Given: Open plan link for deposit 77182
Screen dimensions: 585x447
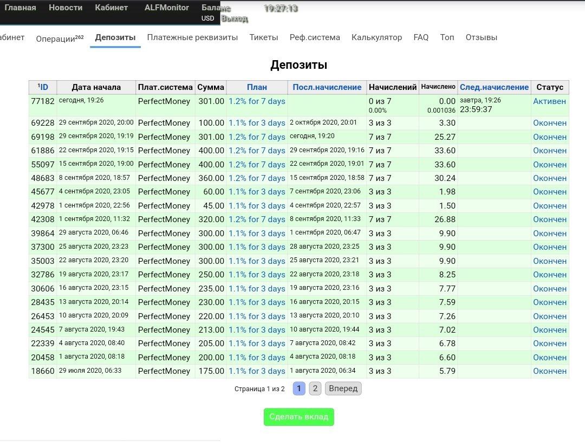Looking at the screenshot, I should (257, 101).
